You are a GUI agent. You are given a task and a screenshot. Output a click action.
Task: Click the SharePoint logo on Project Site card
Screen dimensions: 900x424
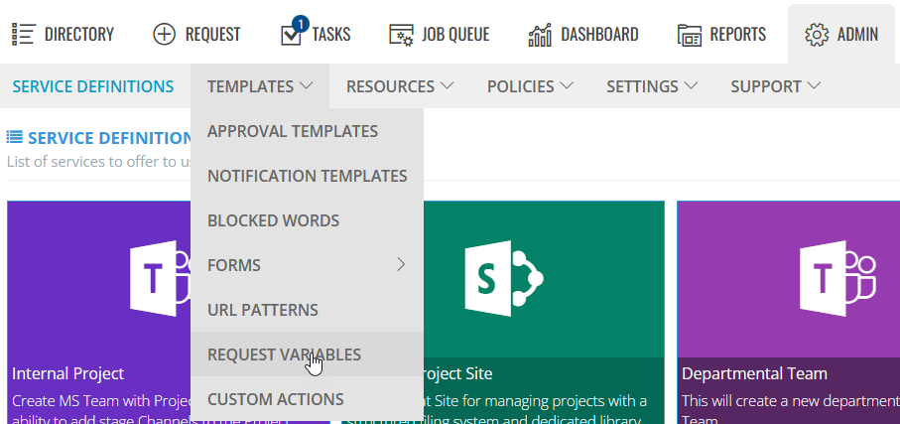click(x=503, y=278)
